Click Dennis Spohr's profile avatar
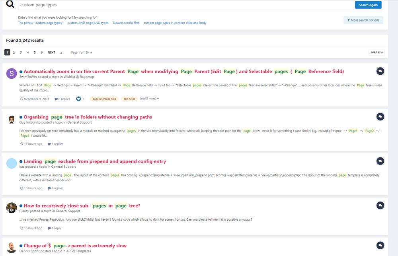This screenshot has height=256, width=398. 12,248
